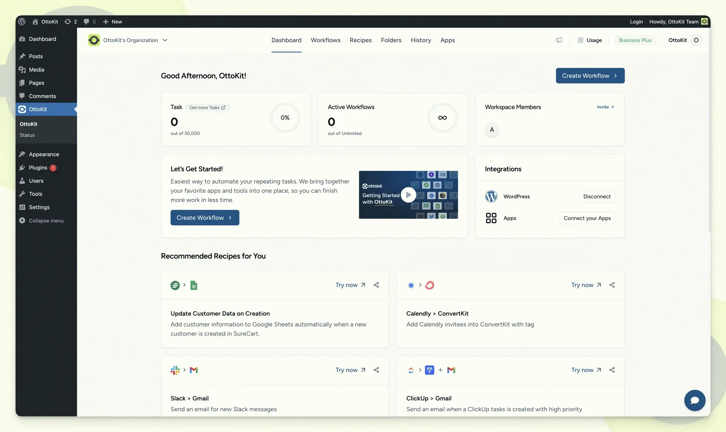The height and width of the screenshot is (432, 726).
Task: Switch to the Apps tab
Action: [x=447, y=40]
